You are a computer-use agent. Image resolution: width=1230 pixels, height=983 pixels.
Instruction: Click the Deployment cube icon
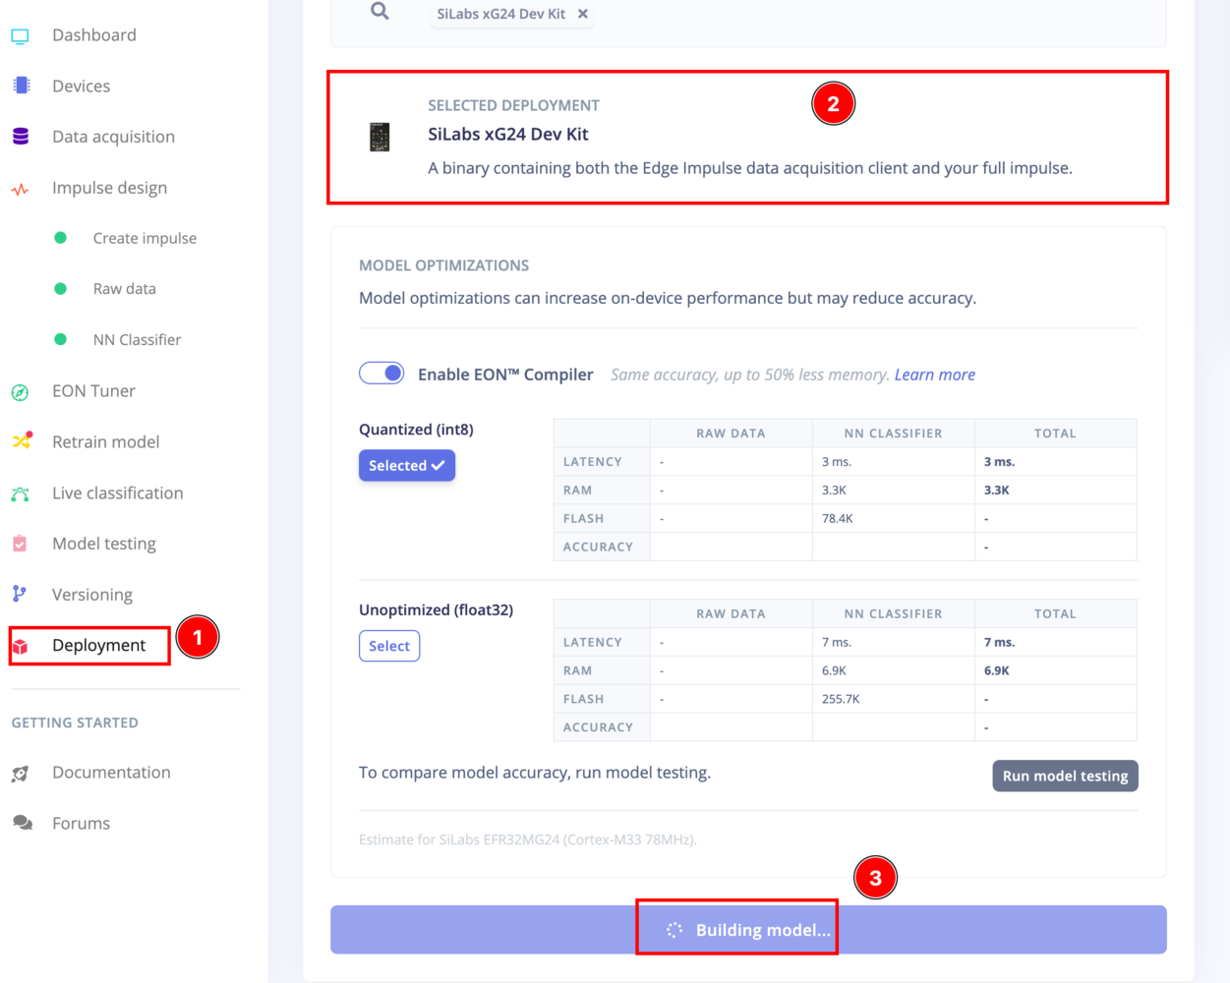20,646
